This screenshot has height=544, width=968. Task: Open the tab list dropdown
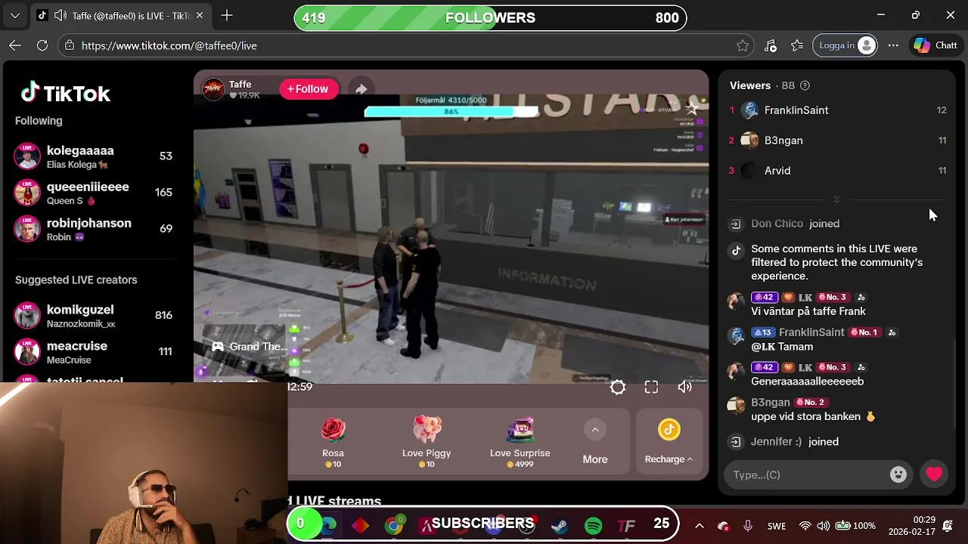click(15, 15)
